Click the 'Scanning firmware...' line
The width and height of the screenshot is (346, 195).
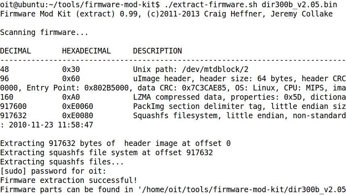44,32
